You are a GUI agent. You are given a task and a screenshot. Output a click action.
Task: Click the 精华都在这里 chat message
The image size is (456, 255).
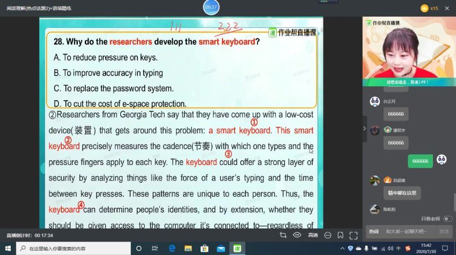(x=402, y=193)
